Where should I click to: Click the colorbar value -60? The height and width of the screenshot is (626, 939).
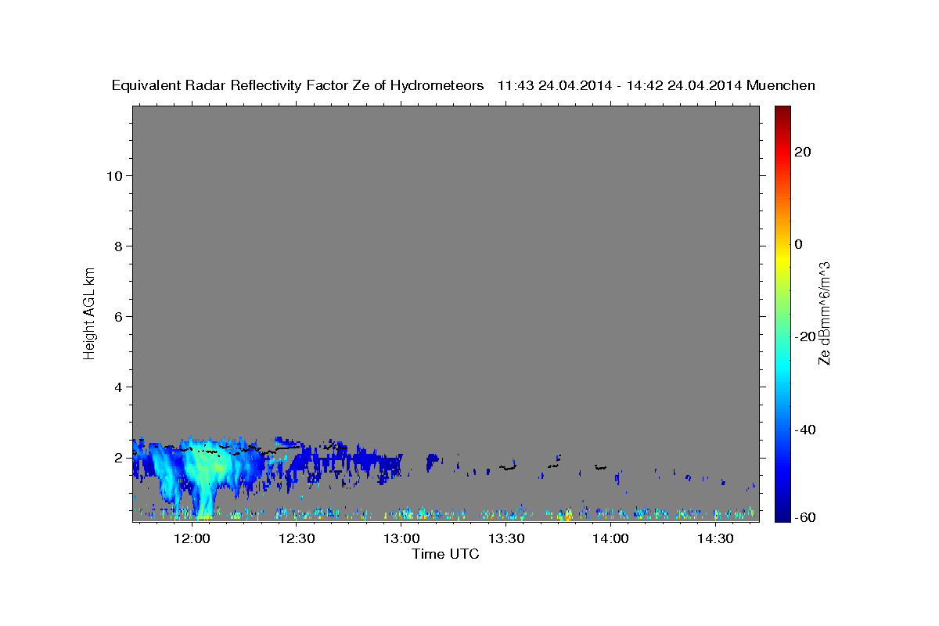point(805,518)
